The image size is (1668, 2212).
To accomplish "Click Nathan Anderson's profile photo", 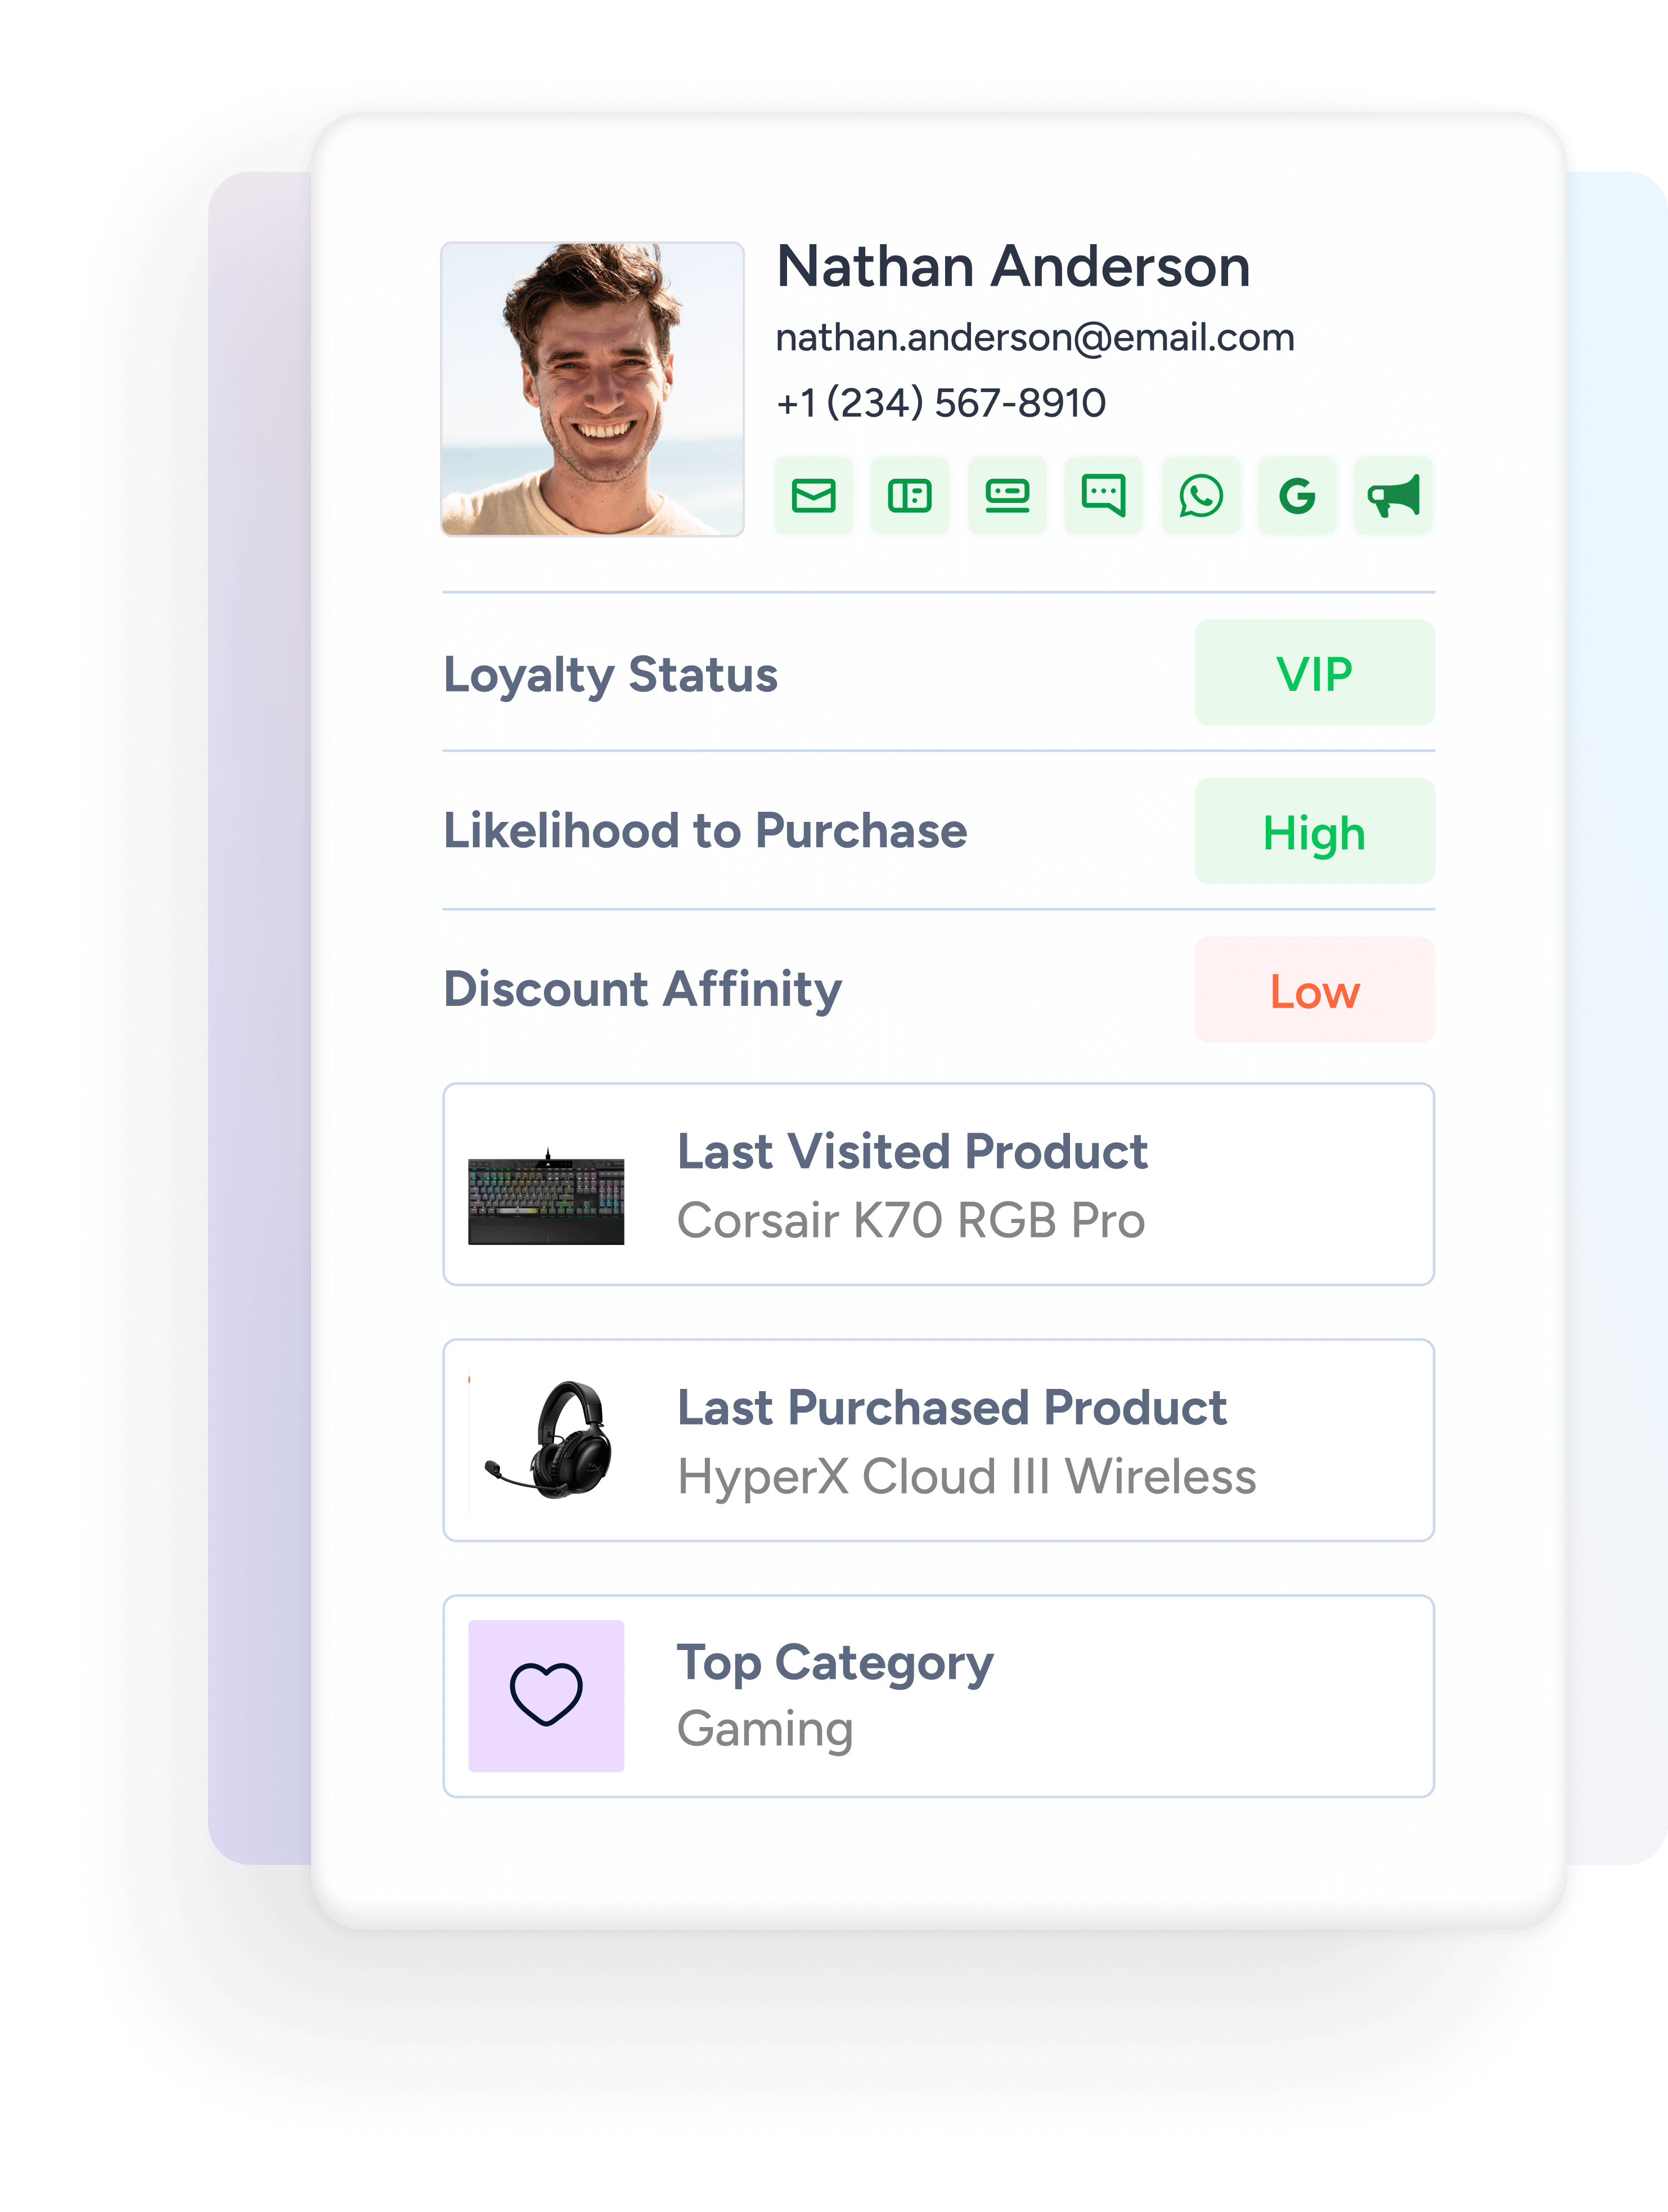I will (x=593, y=389).
